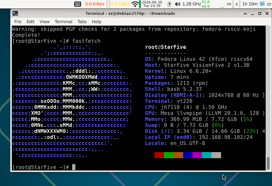Screen dimensions: 272x186
Task: Click the 1.28 GHz CPU frequency indicator
Action: [x=192, y=4]
